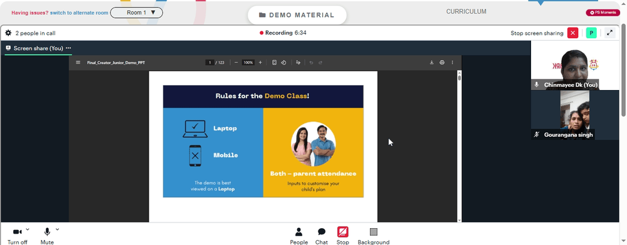
Task: Click Gourangana singh muted microphone icon
Action: point(537,134)
